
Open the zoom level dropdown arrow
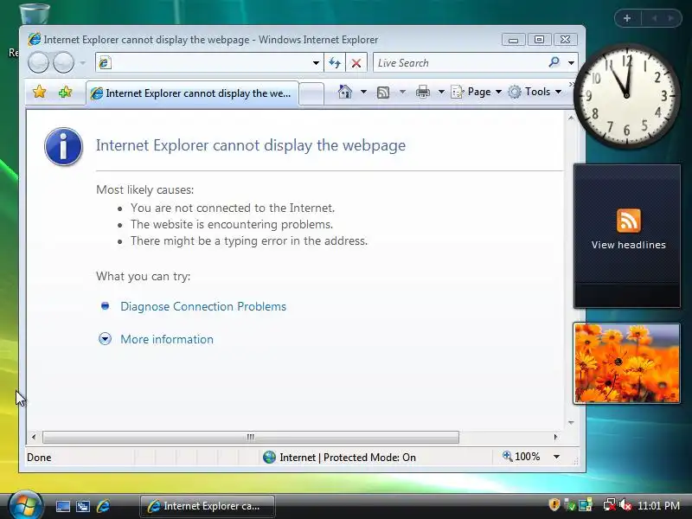556,457
